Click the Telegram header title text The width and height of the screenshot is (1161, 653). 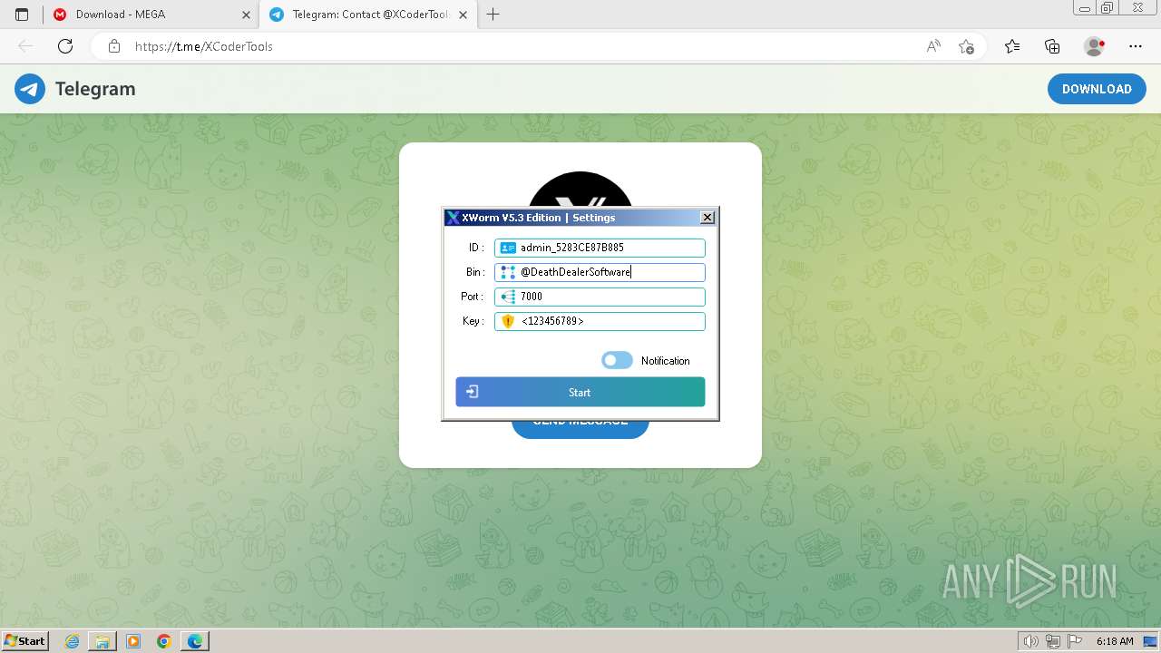[x=95, y=89]
